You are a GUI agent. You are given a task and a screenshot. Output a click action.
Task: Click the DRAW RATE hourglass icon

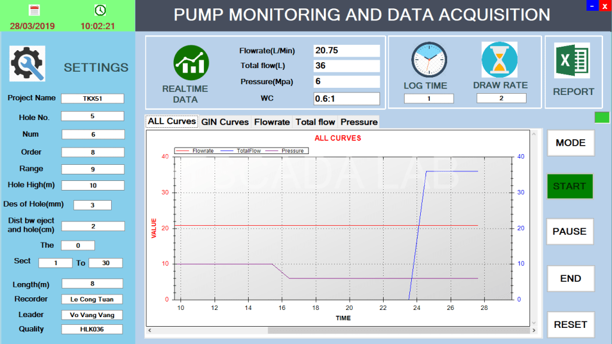(501, 59)
